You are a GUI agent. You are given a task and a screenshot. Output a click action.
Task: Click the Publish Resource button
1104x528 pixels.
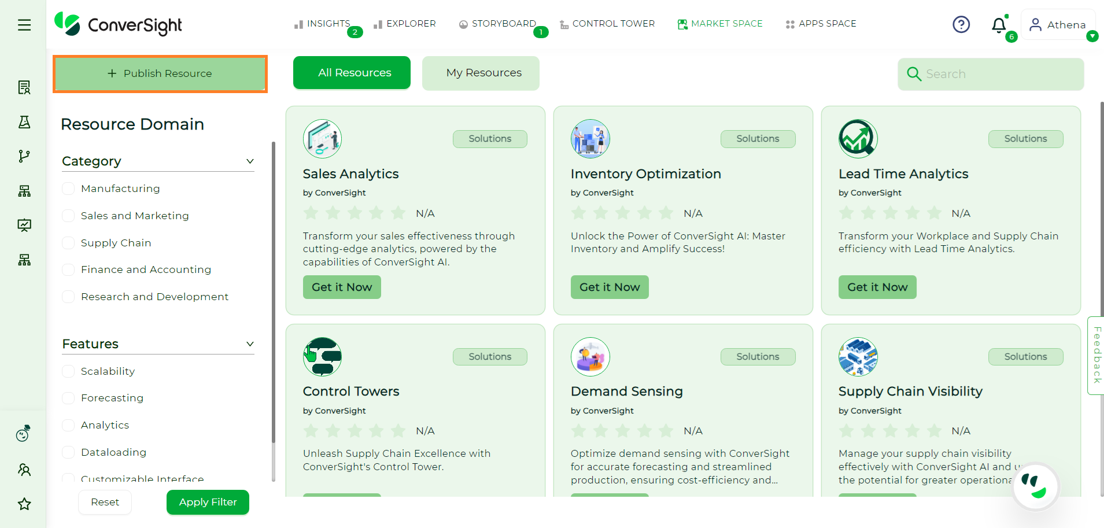pos(160,73)
